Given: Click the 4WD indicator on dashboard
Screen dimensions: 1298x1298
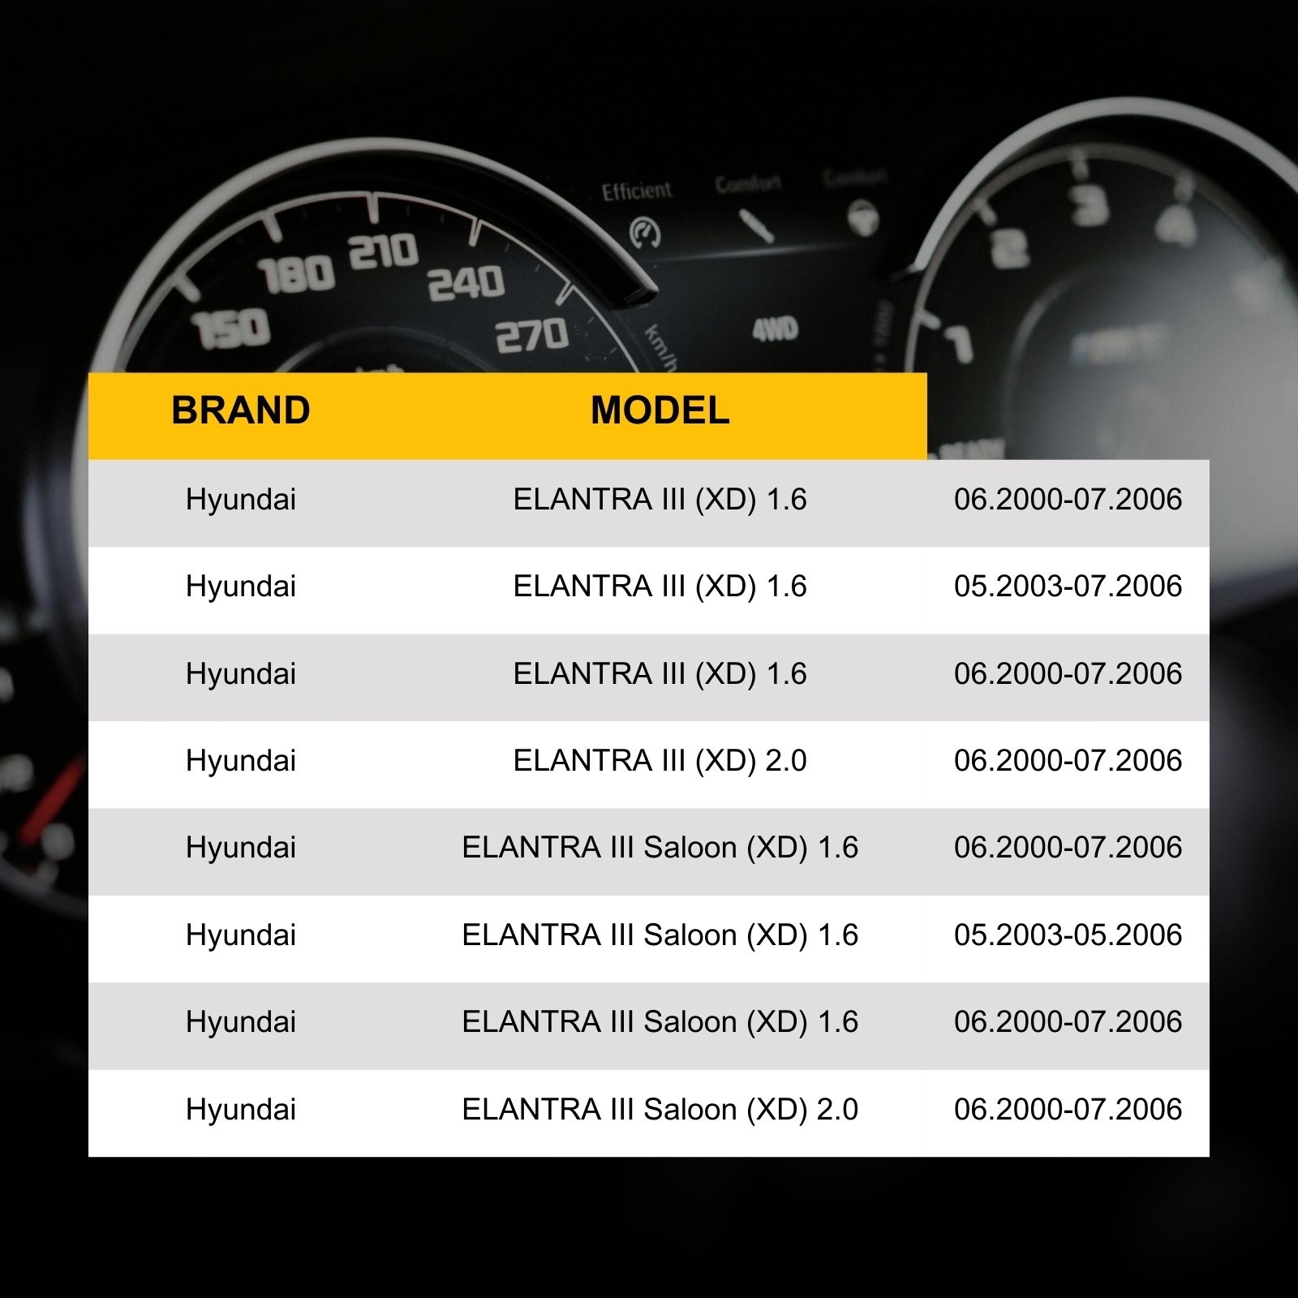Looking at the screenshot, I should 775,329.
